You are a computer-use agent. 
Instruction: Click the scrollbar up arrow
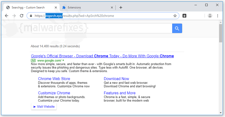tap(221, 22)
